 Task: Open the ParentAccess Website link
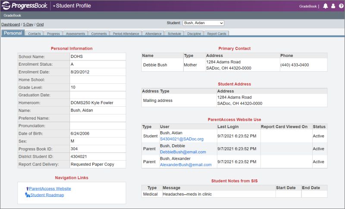tap(50, 189)
